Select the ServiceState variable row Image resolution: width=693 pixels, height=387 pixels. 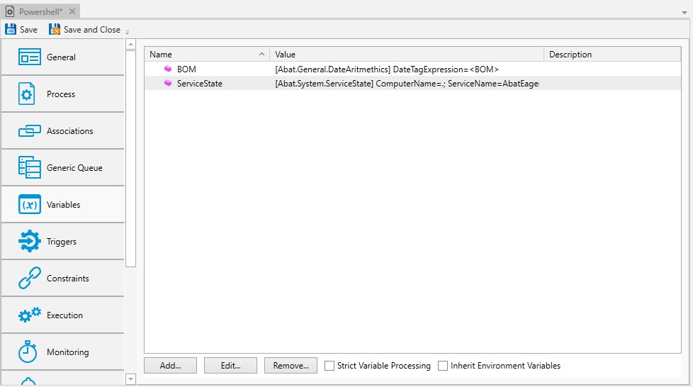point(199,84)
